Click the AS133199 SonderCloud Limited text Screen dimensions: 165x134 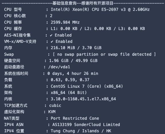[x=86, y=125]
